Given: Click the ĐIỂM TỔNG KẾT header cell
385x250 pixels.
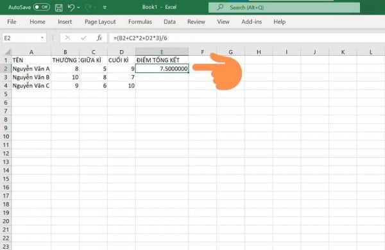Looking at the screenshot, I should click(x=162, y=60).
